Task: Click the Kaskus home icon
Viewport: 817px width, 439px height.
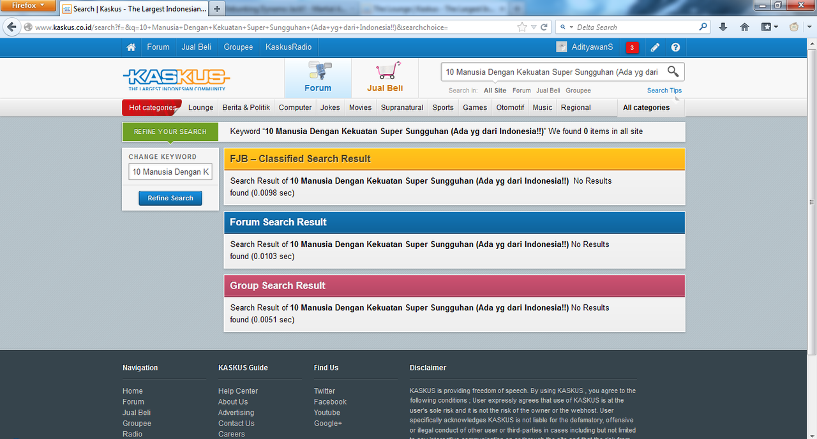Action: (x=131, y=47)
